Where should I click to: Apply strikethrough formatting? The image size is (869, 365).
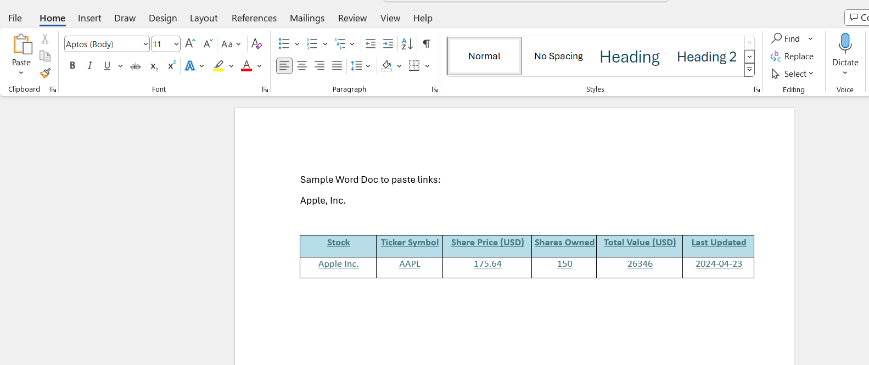(136, 66)
